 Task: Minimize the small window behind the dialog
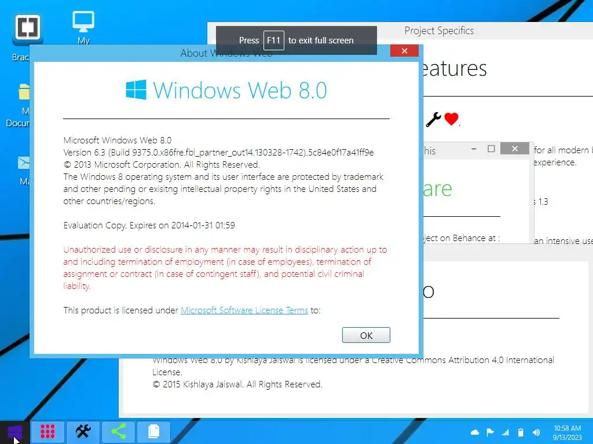tap(474, 149)
